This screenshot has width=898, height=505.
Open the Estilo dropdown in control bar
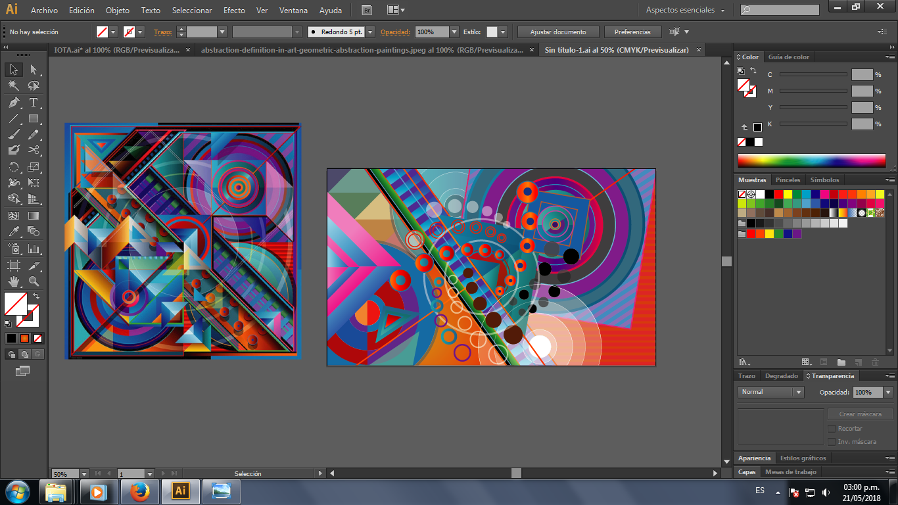[503, 32]
